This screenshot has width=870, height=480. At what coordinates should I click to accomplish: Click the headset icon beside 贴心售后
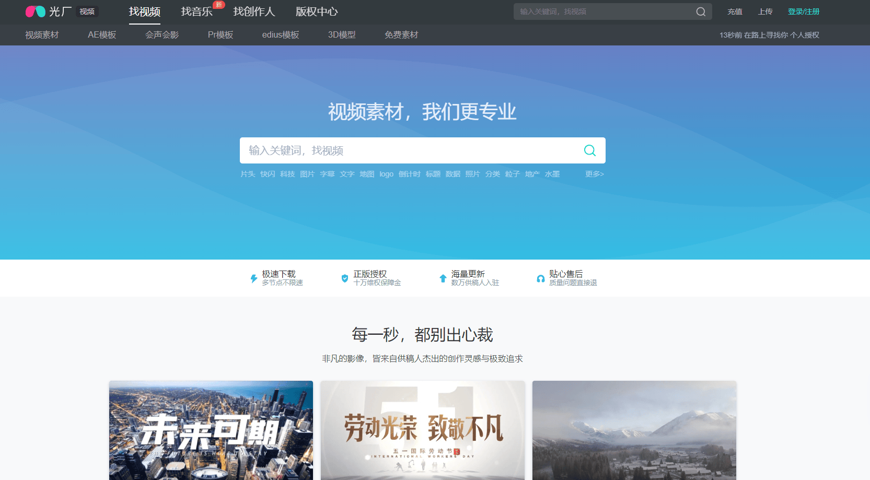pos(540,278)
